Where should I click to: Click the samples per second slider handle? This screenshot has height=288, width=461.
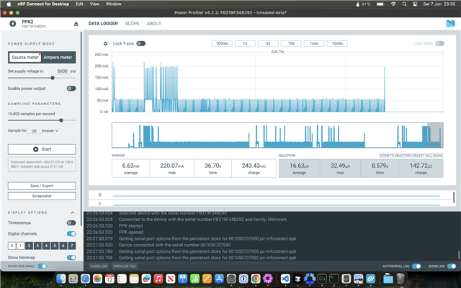(61, 120)
